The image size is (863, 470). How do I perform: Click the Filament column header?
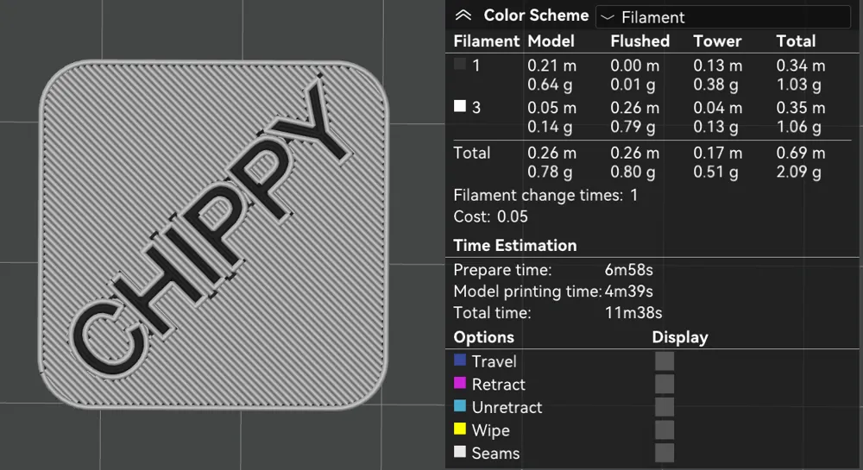487,41
